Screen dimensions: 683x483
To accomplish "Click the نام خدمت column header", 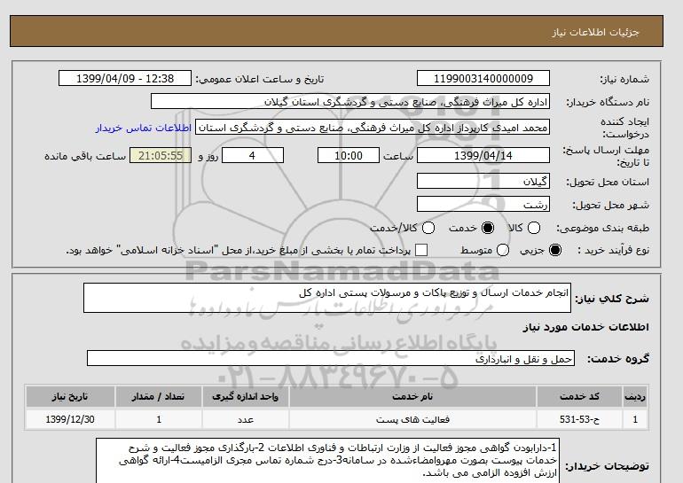I will (412, 396).
